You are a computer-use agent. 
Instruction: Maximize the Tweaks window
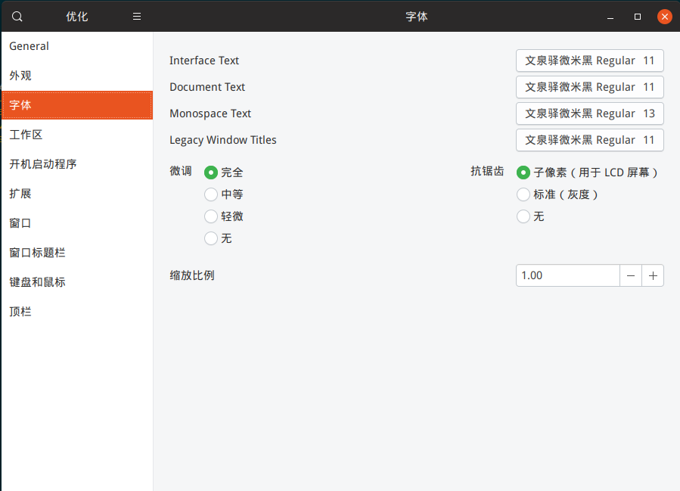637,17
